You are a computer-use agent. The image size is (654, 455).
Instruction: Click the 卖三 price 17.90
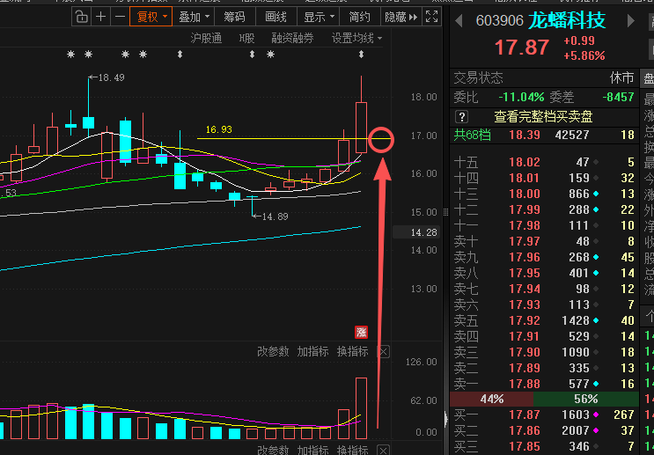tap(525, 352)
